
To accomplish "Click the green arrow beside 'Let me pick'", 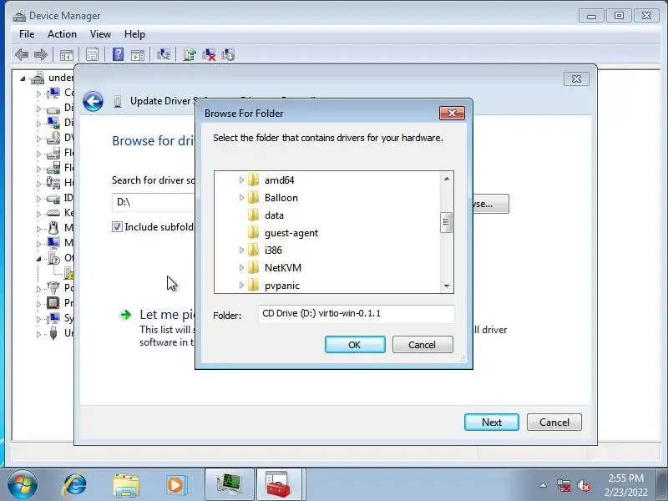I will point(126,315).
